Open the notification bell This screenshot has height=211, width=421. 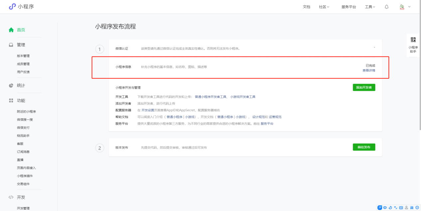click(386, 7)
